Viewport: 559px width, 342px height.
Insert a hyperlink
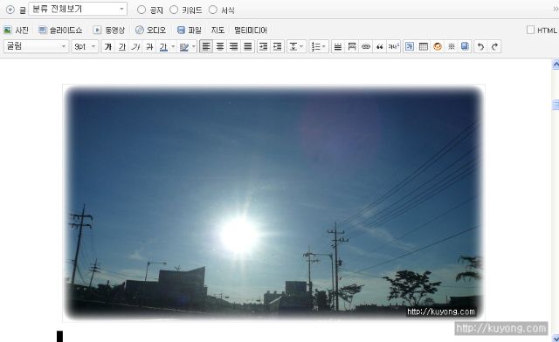pos(366,46)
